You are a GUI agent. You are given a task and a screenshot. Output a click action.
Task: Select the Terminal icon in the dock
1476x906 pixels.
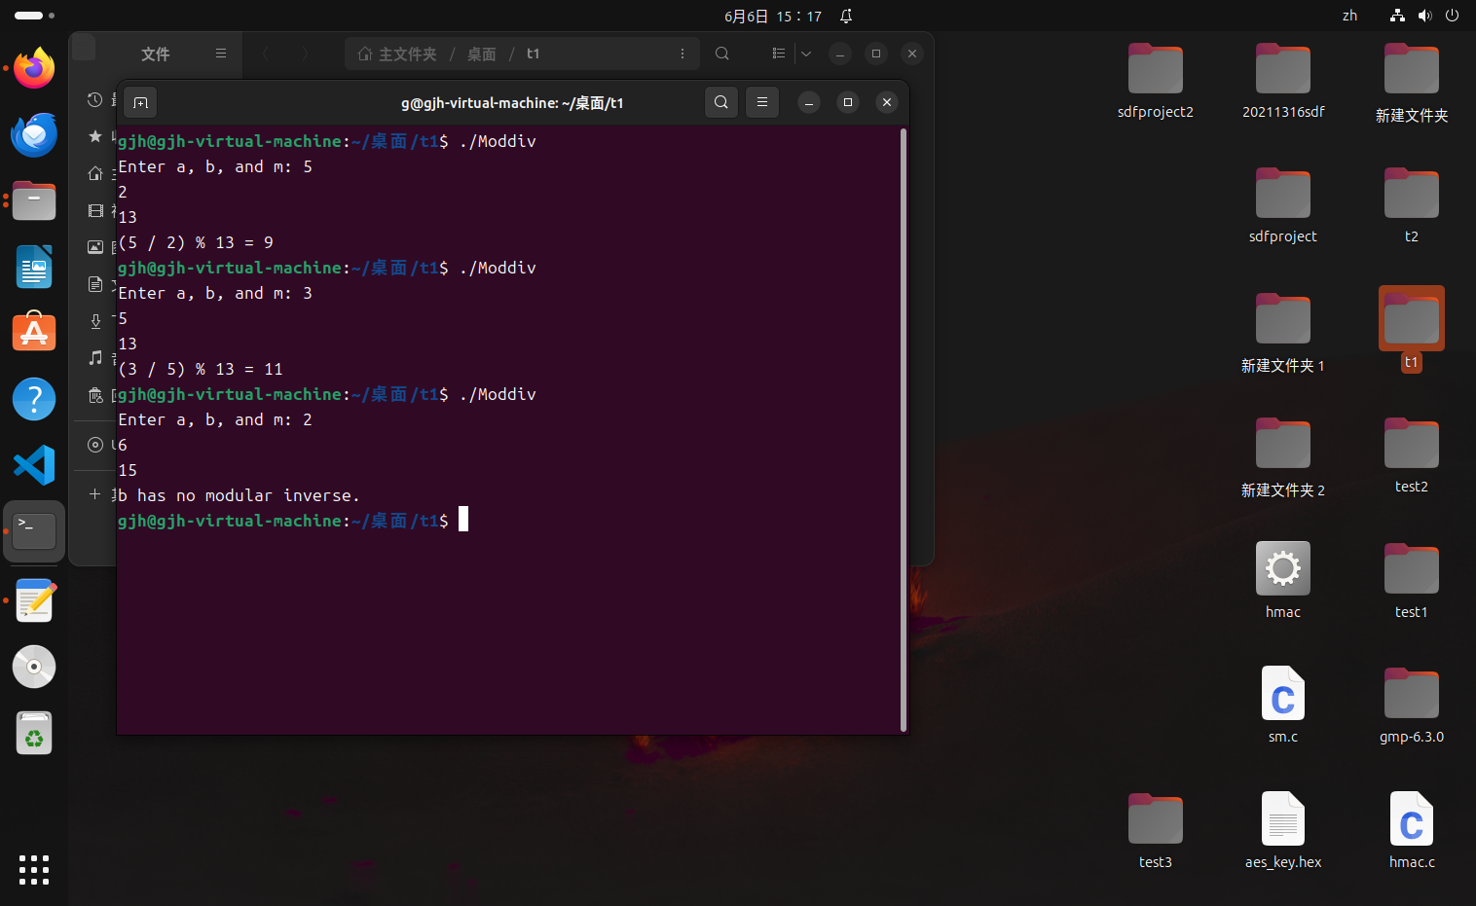click(34, 531)
